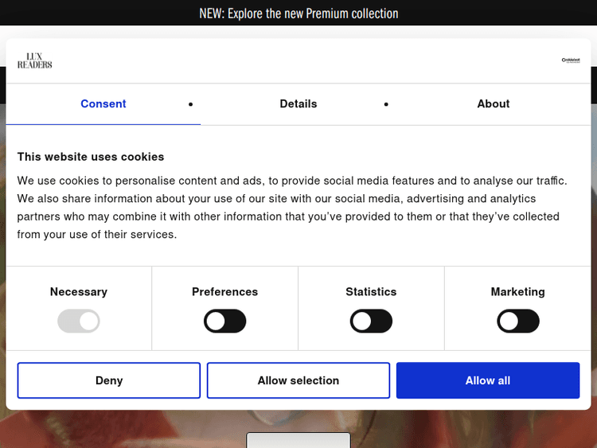
Task: Click the 'This website uses cookies' heading
Action: pos(91,157)
